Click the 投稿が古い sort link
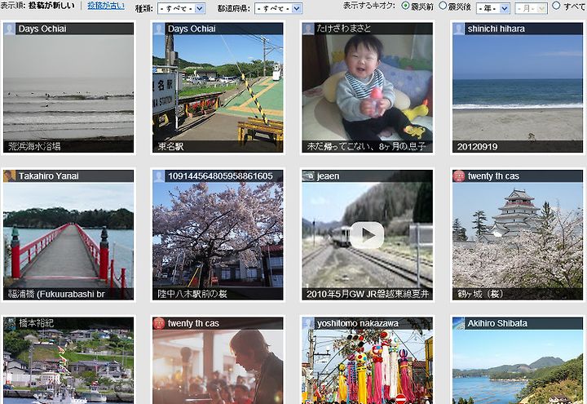 [x=106, y=6]
